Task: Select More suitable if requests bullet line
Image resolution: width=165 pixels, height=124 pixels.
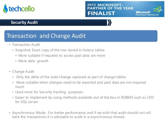Action: [62, 55]
